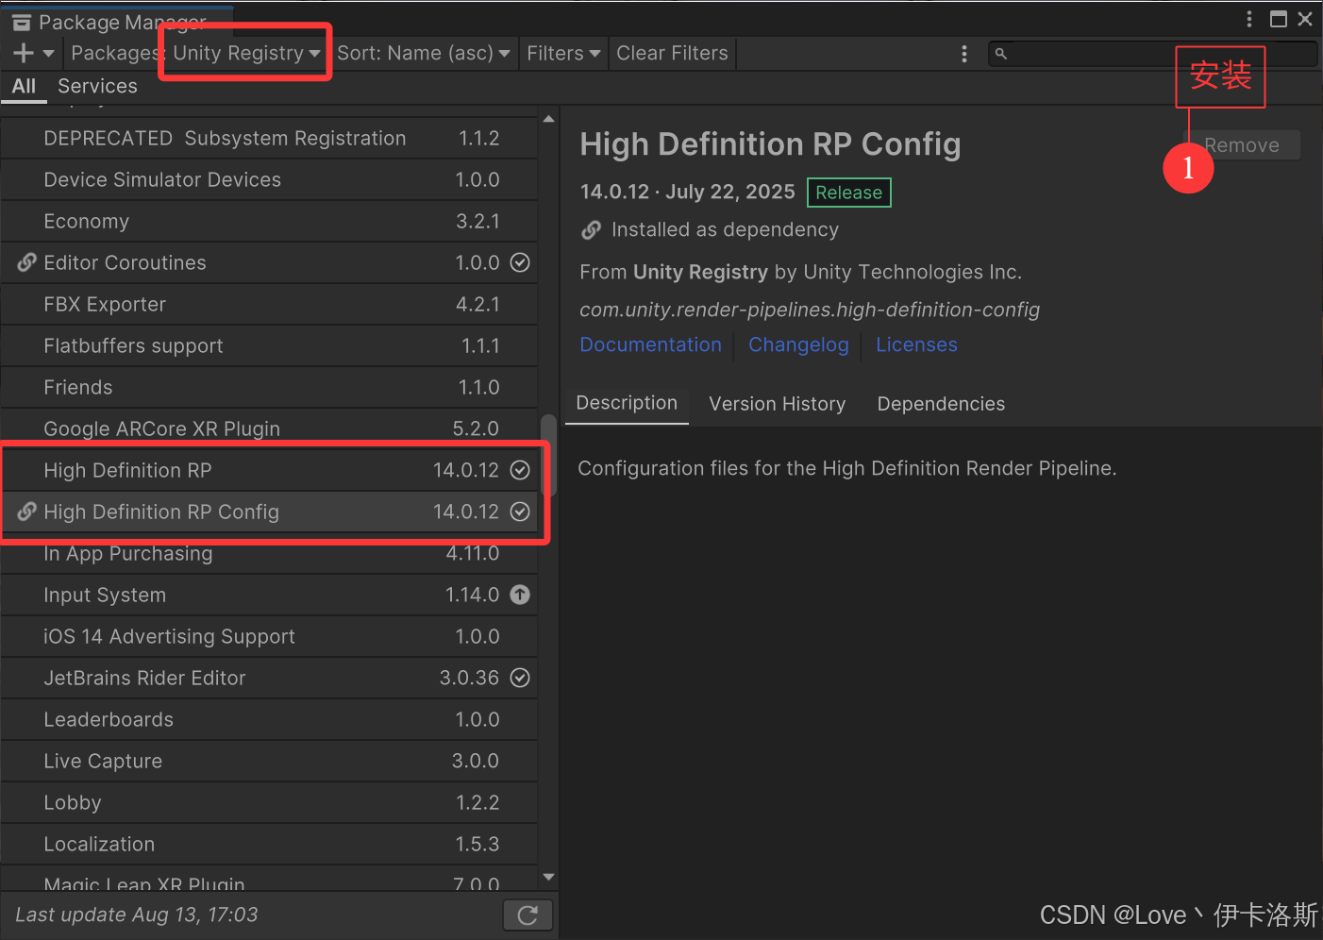
Task: Select the In App Purchasing package
Action: pyautogui.click(x=269, y=553)
